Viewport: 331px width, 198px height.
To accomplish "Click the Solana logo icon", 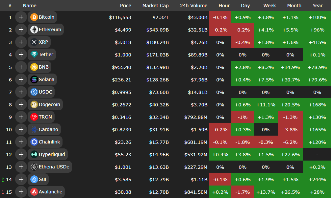I will pos(34,79).
